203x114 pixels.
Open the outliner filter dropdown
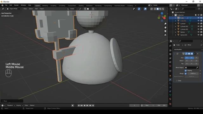(x=200, y=9)
